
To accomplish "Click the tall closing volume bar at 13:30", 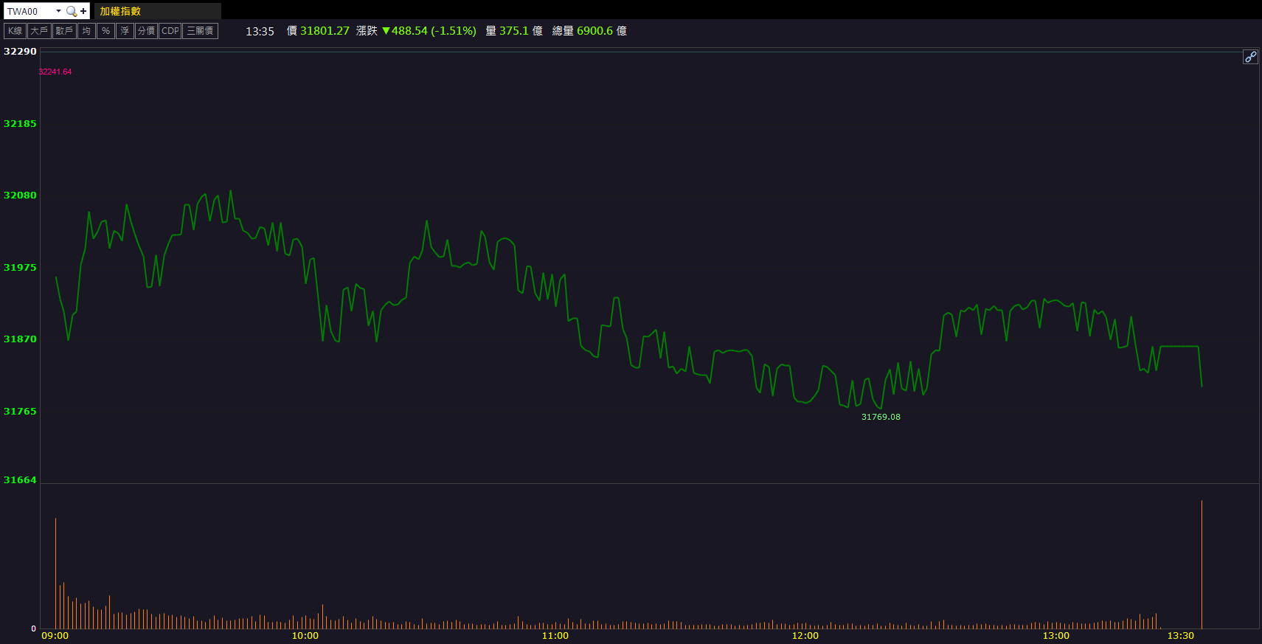I will (1202, 564).
